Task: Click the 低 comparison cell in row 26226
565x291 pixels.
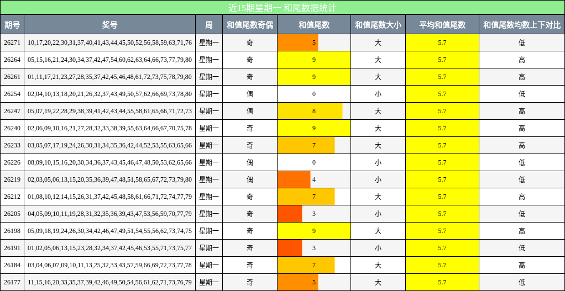Action: (x=522, y=162)
